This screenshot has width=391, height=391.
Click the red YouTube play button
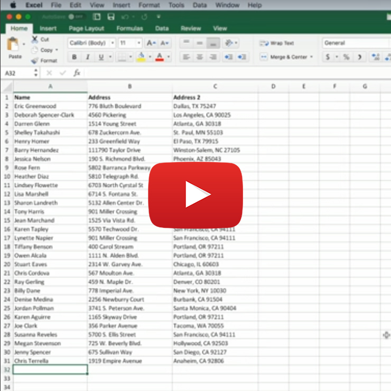pos(195,196)
